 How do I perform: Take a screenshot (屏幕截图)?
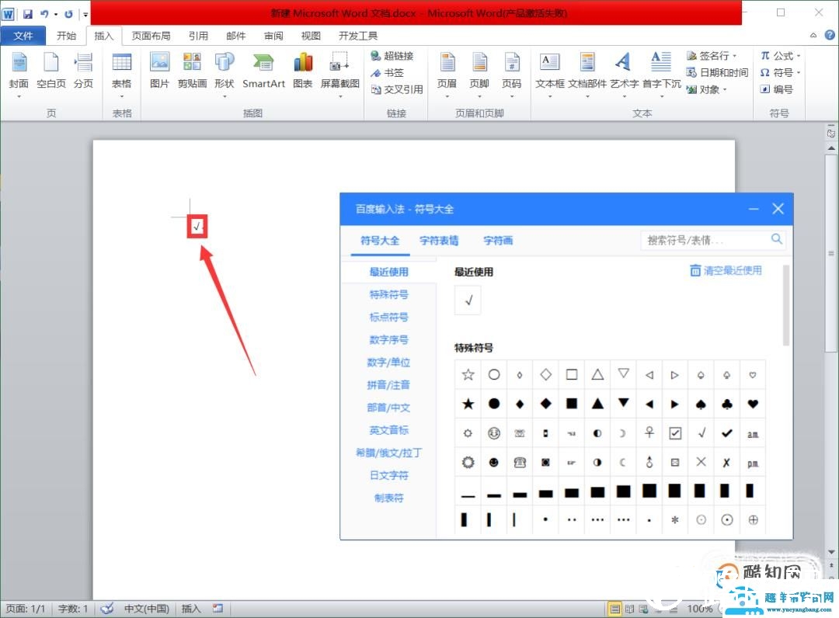coord(339,75)
